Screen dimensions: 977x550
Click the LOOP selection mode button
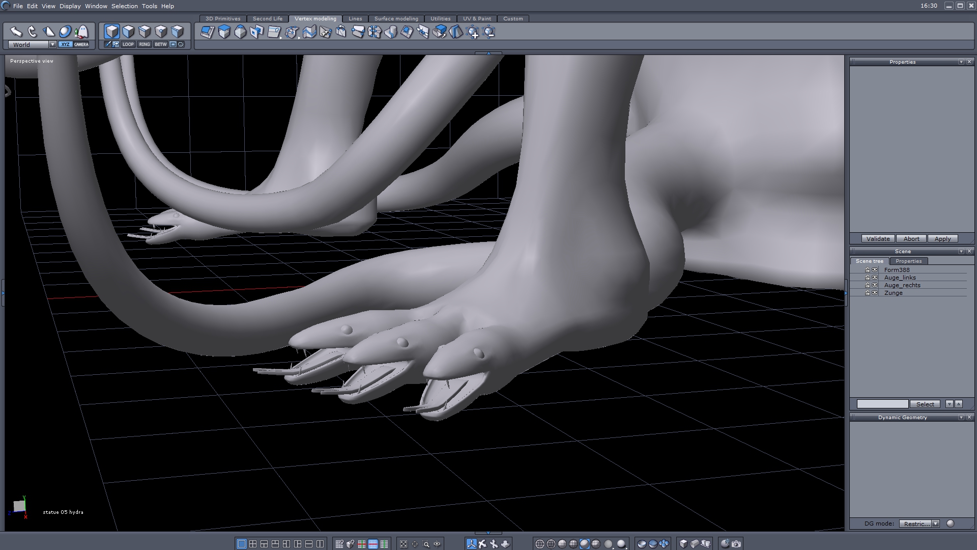[x=128, y=44]
